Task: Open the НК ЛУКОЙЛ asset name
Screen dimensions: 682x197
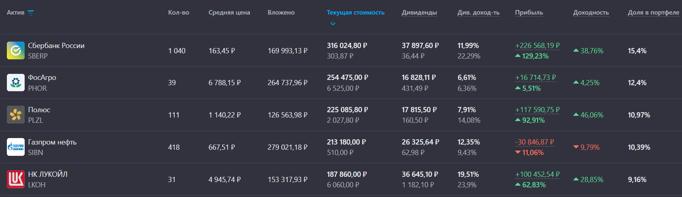Action: pos(48,174)
